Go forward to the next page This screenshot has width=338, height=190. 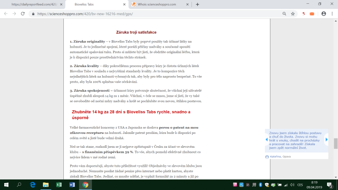pyautogui.click(x=14, y=14)
